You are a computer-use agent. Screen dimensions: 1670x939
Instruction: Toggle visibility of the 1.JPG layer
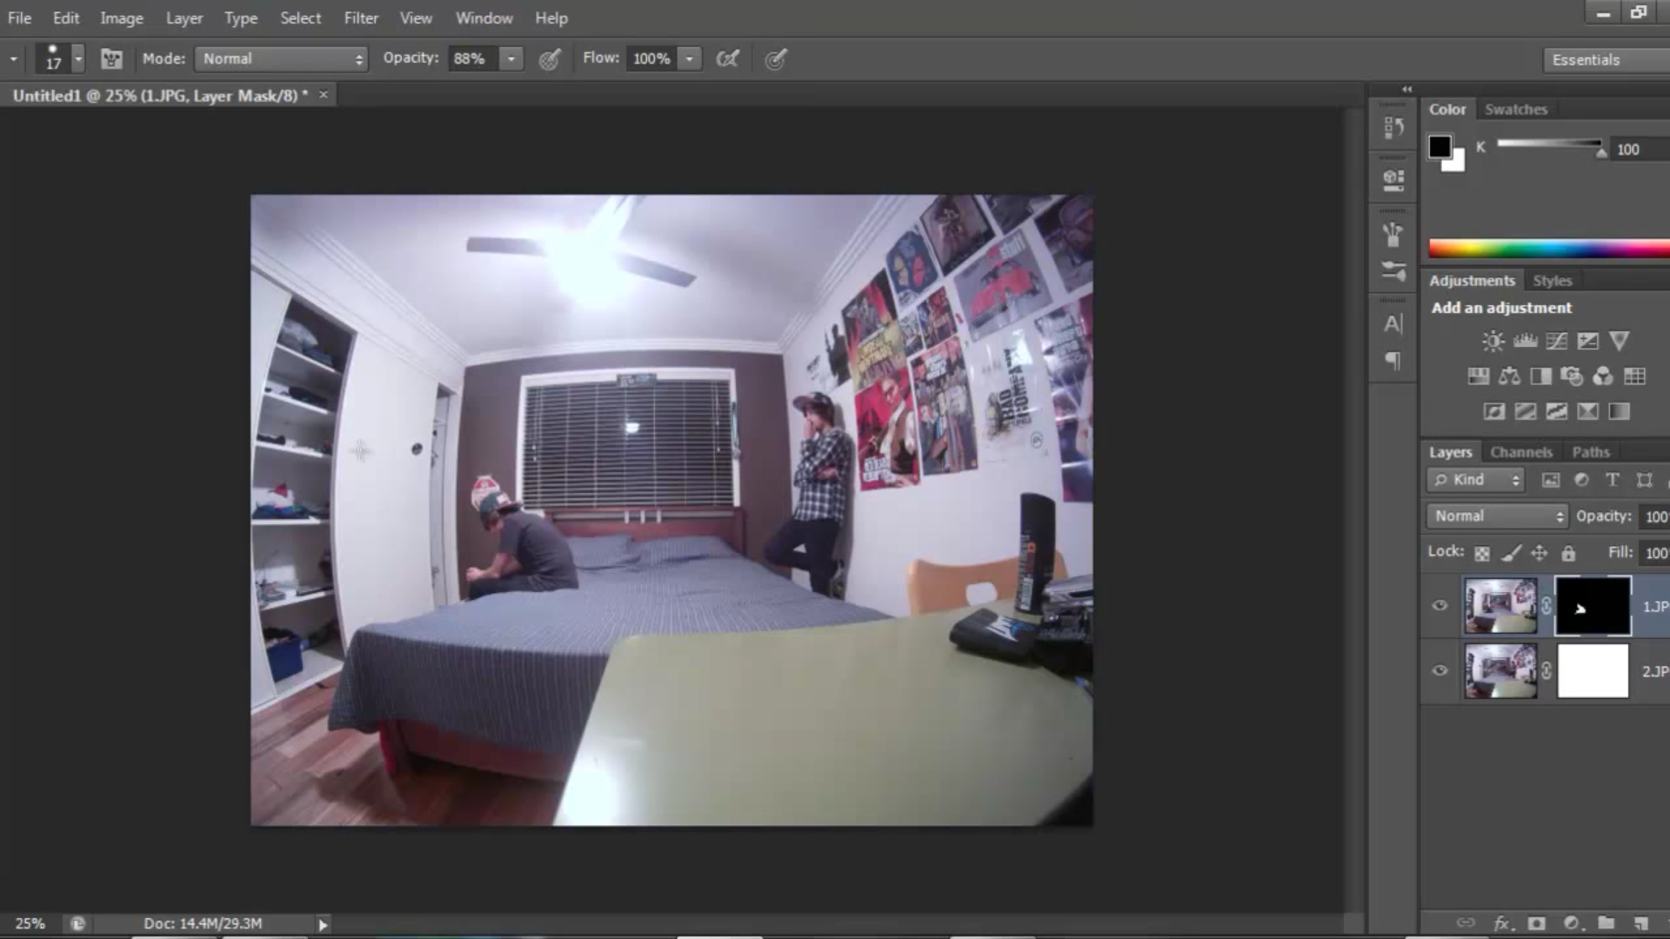coord(1440,605)
